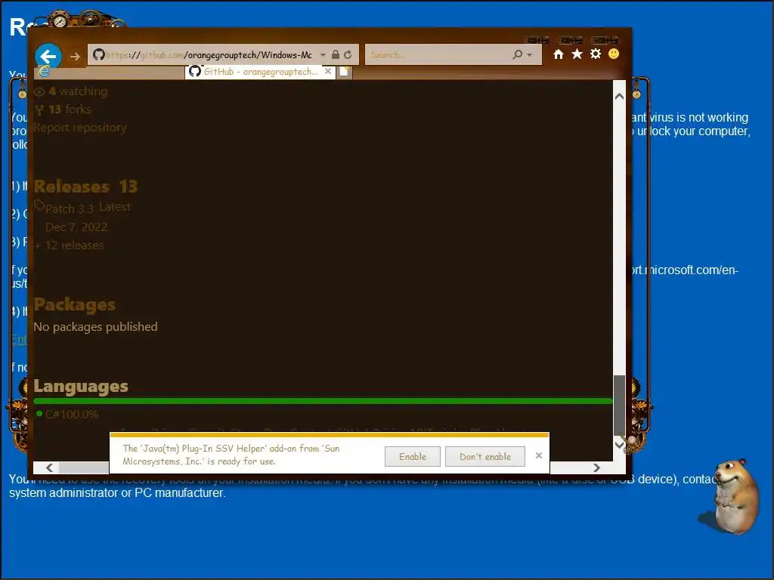Click the horizontal scrollbar left arrow

pos(49,467)
